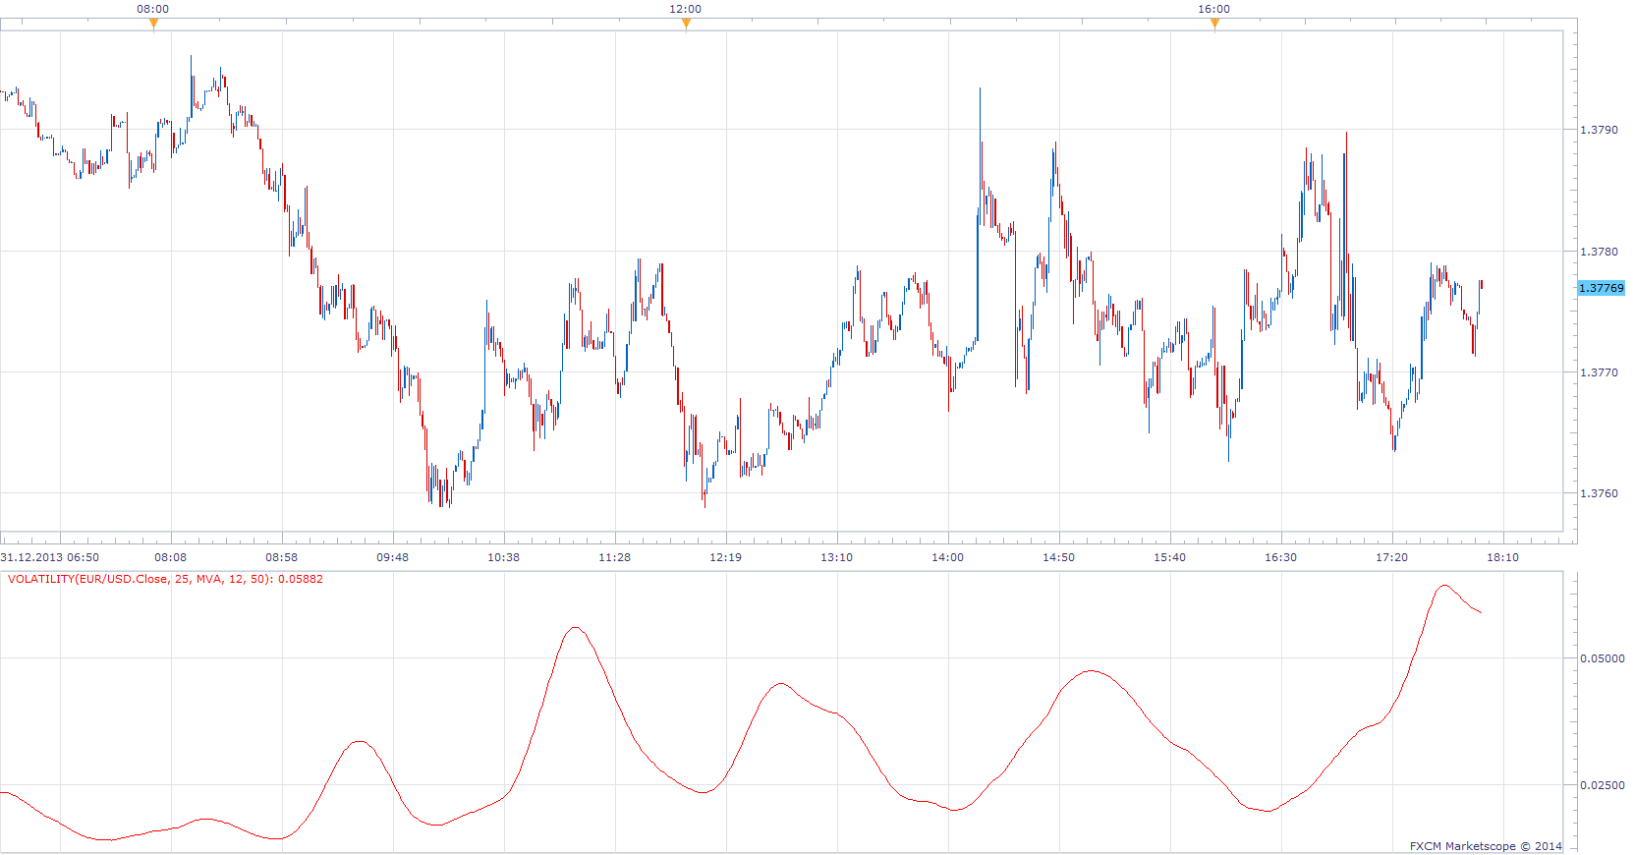Click the 12:00 orange time marker
Screen dimensions: 1634x855
tap(686, 25)
